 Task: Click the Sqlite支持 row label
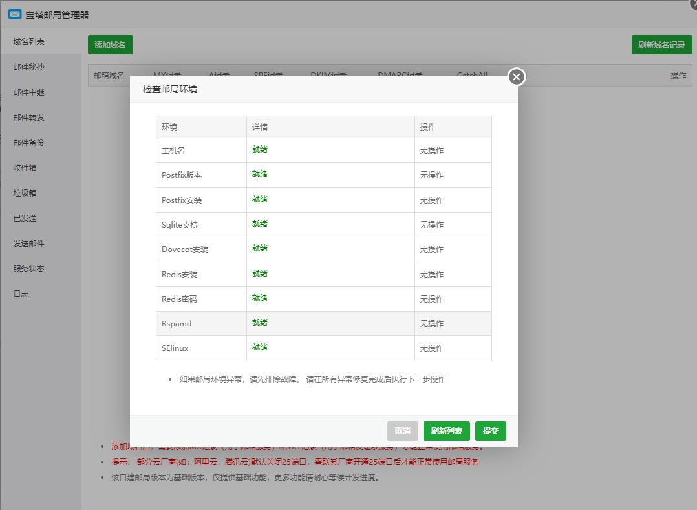[180, 225]
